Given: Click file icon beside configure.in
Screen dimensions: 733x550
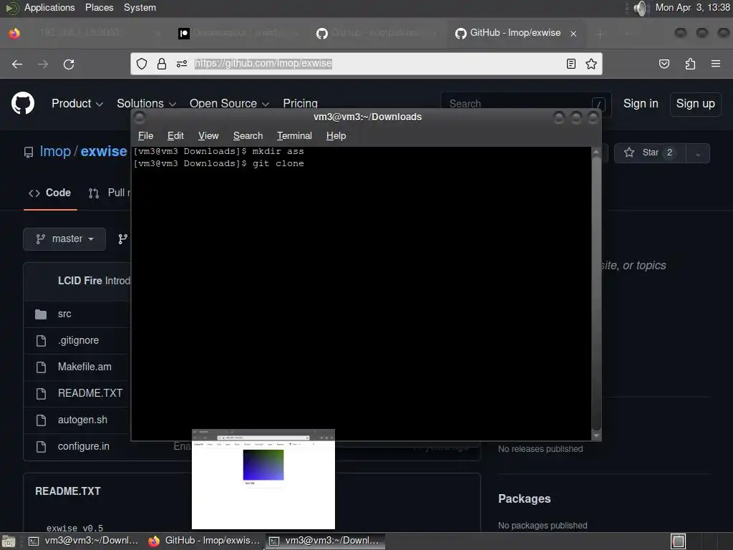Looking at the screenshot, I should tap(41, 447).
